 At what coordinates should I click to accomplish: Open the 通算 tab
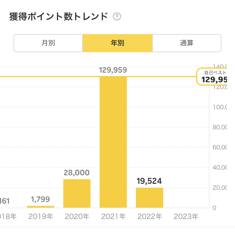click(x=186, y=43)
